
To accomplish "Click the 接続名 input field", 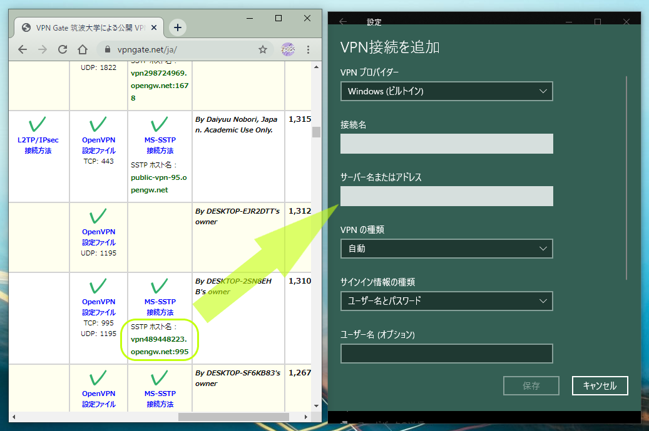I will 447,144.
